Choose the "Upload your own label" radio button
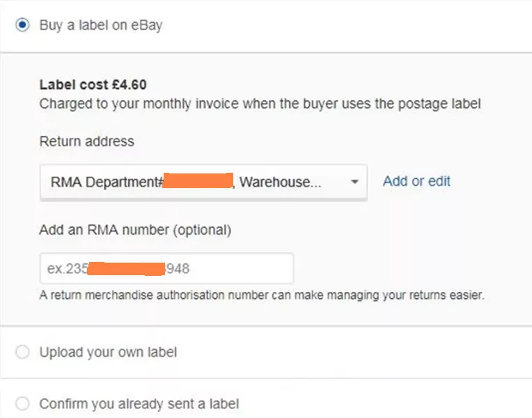532x418 pixels. pyautogui.click(x=23, y=353)
